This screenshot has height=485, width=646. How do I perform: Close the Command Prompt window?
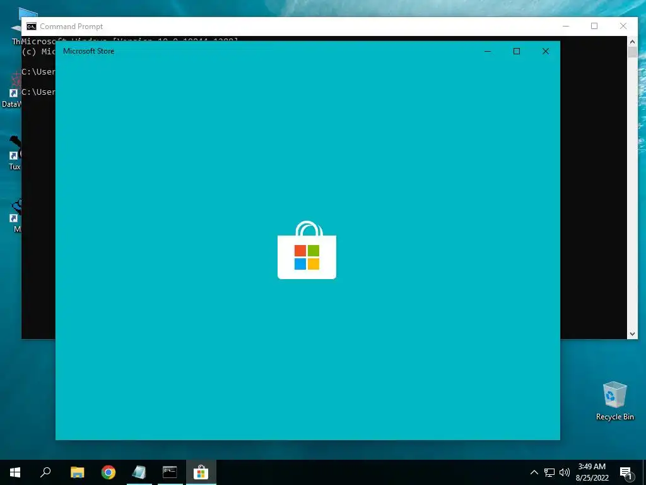tap(623, 26)
